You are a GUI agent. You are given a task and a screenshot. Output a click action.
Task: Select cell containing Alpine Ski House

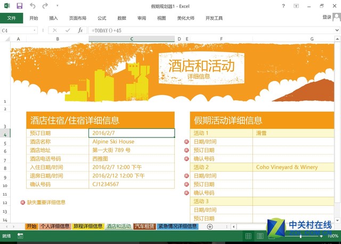(132, 142)
